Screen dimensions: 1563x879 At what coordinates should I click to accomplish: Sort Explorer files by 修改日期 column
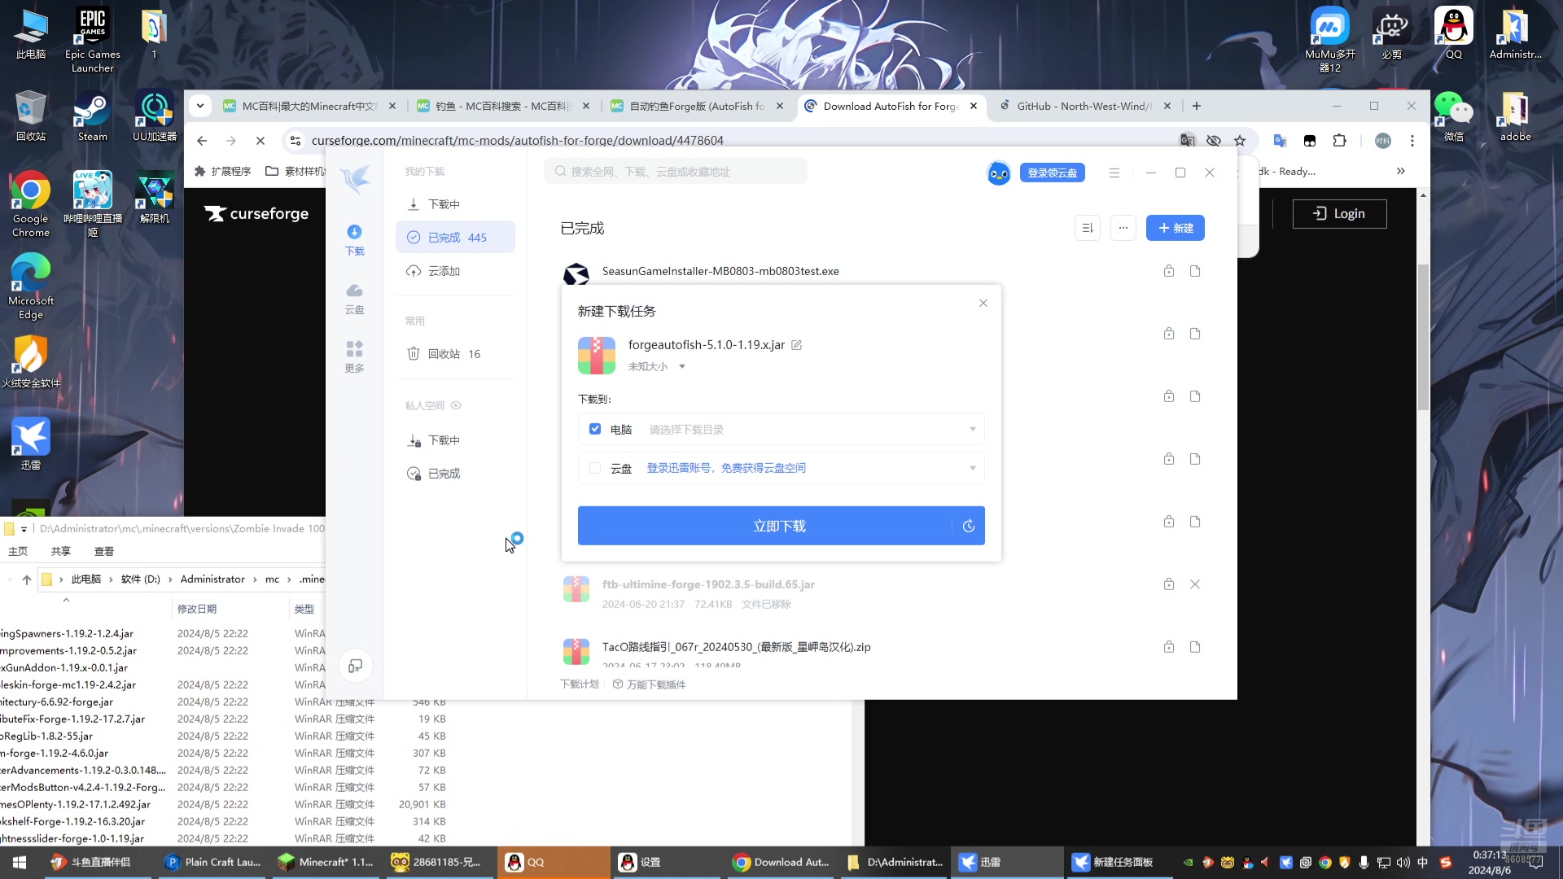pyautogui.click(x=197, y=609)
